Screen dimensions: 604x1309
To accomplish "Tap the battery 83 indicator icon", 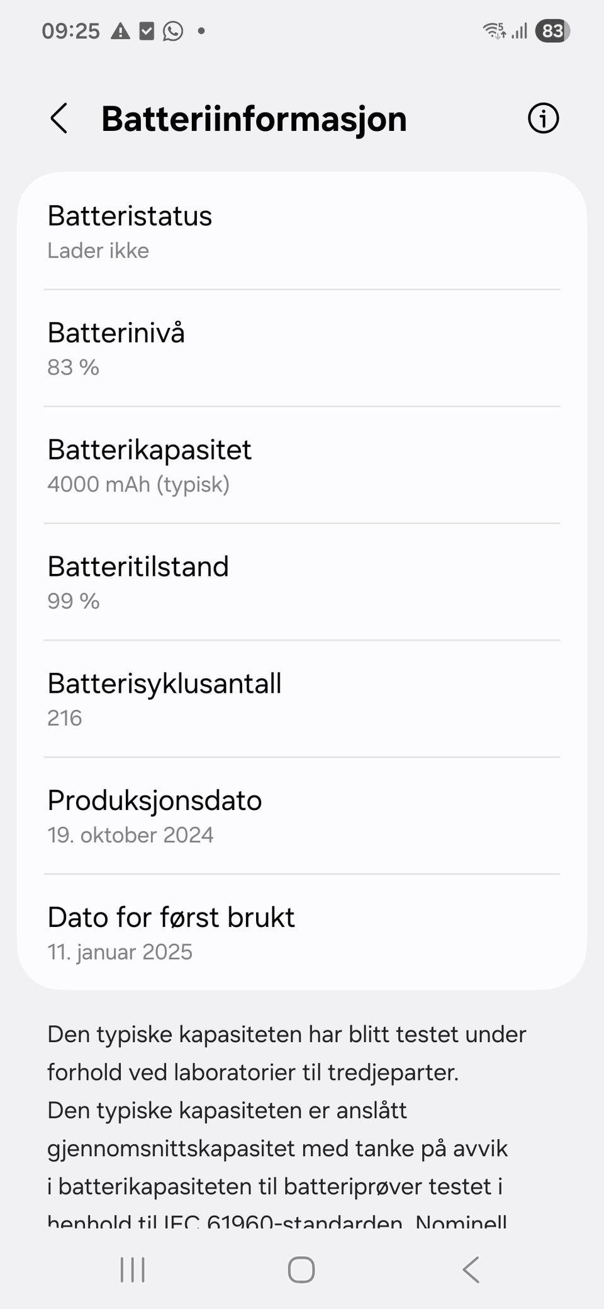I will coord(552,31).
